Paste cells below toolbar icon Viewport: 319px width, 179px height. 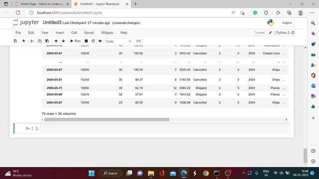click(47, 41)
